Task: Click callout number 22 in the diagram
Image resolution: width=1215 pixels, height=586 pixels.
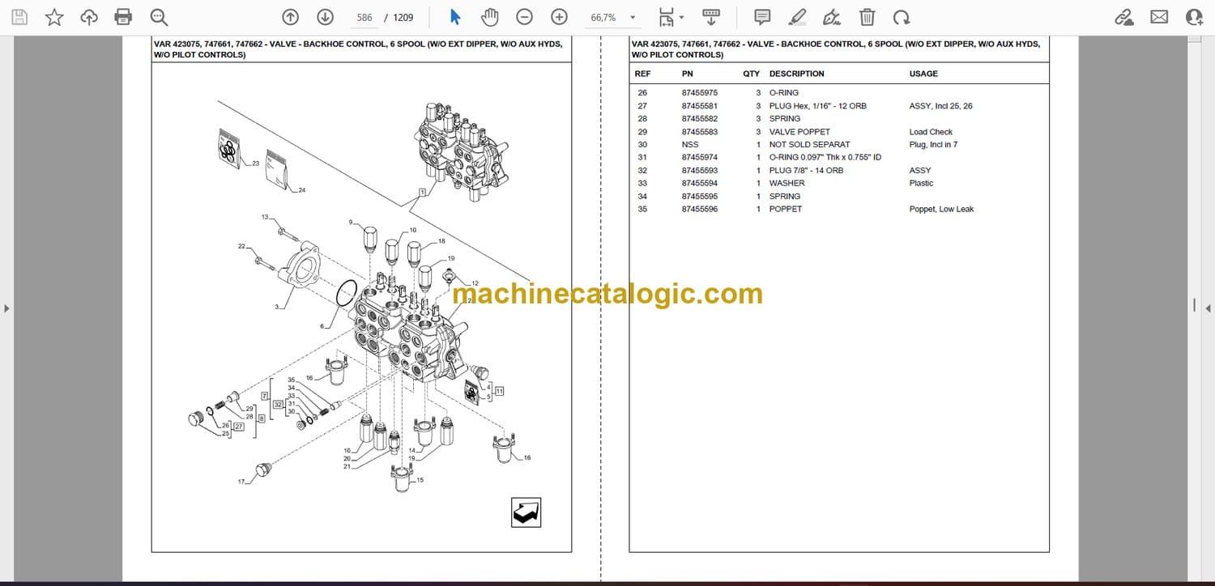Action: pyautogui.click(x=241, y=246)
